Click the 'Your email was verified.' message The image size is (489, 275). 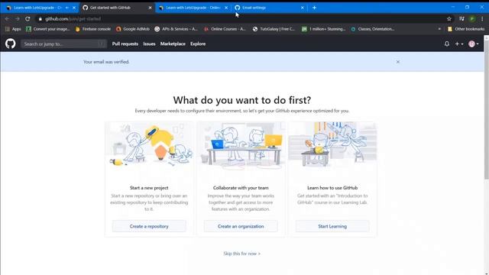pyautogui.click(x=106, y=62)
